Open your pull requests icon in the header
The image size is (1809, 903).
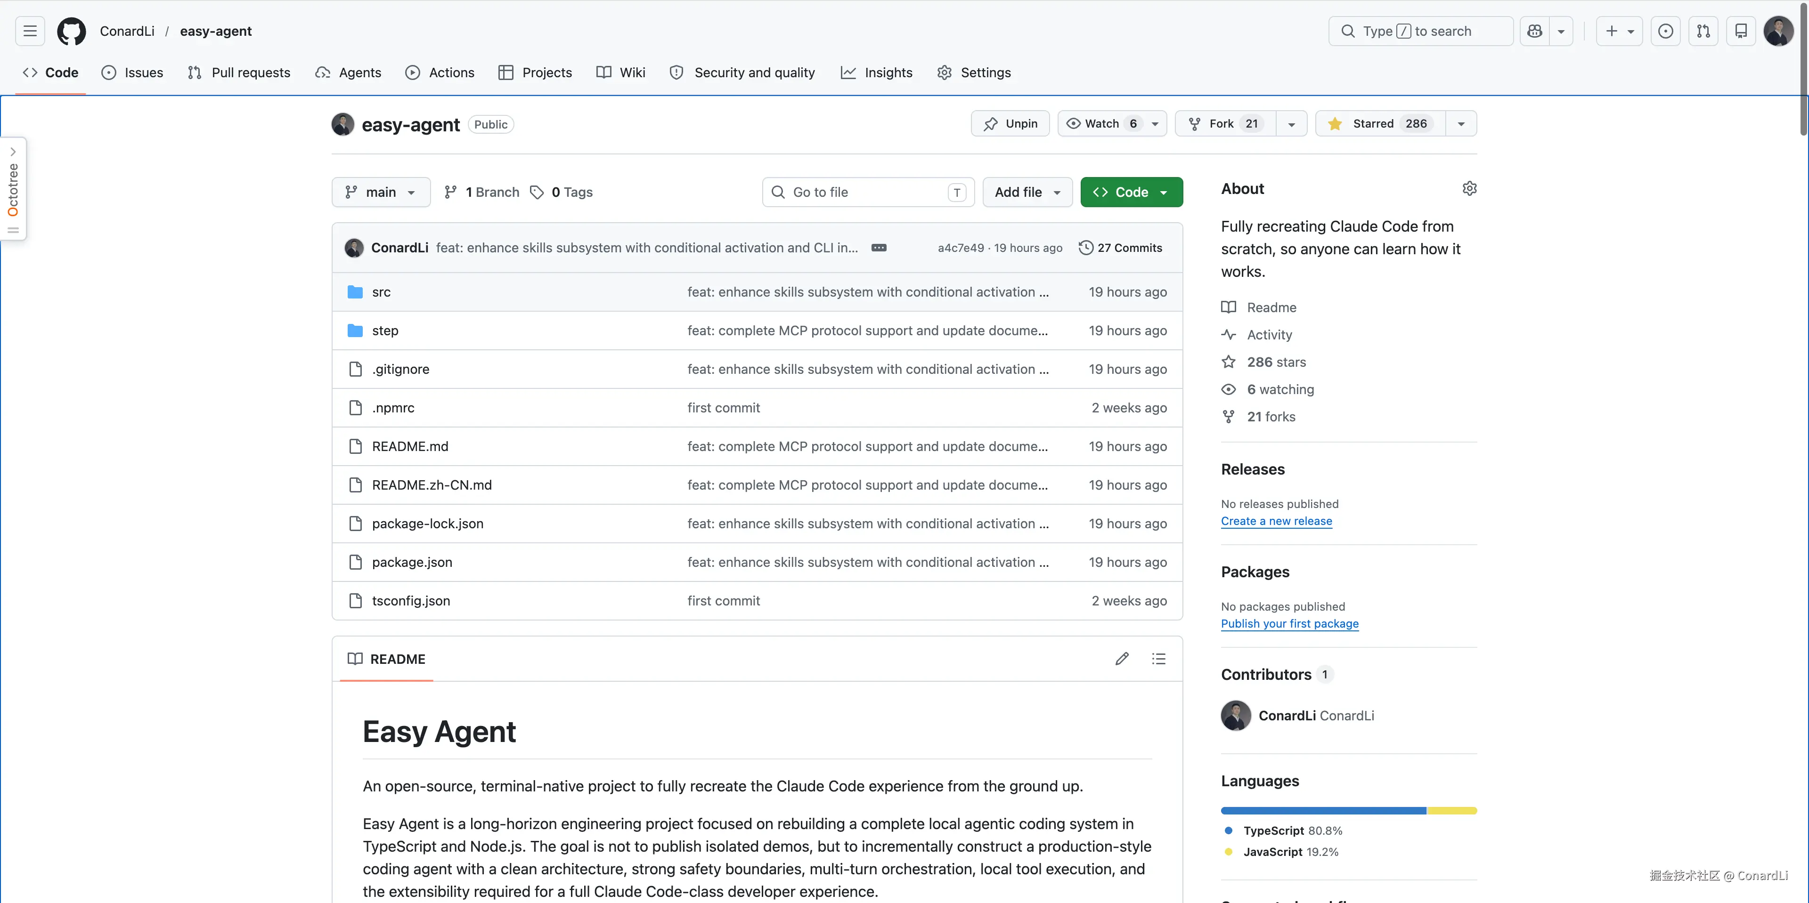[1703, 31]
